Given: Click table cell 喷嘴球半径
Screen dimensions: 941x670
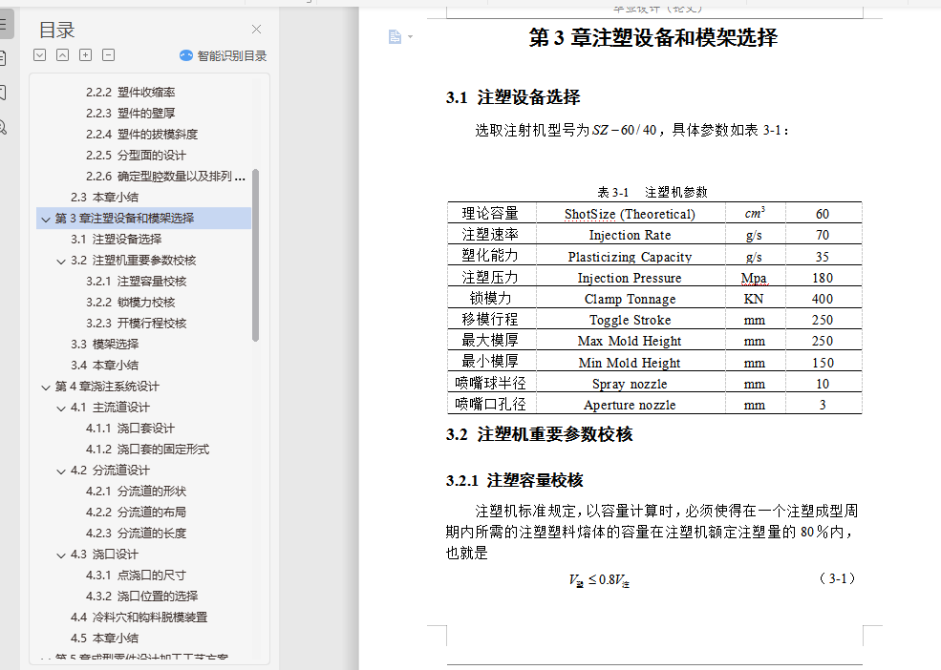Looking at the screenshot, I should 490,383.
